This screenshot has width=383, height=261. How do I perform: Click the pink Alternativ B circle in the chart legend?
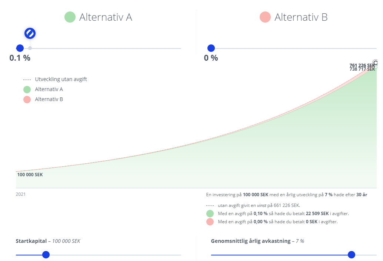tap(27, 99)
